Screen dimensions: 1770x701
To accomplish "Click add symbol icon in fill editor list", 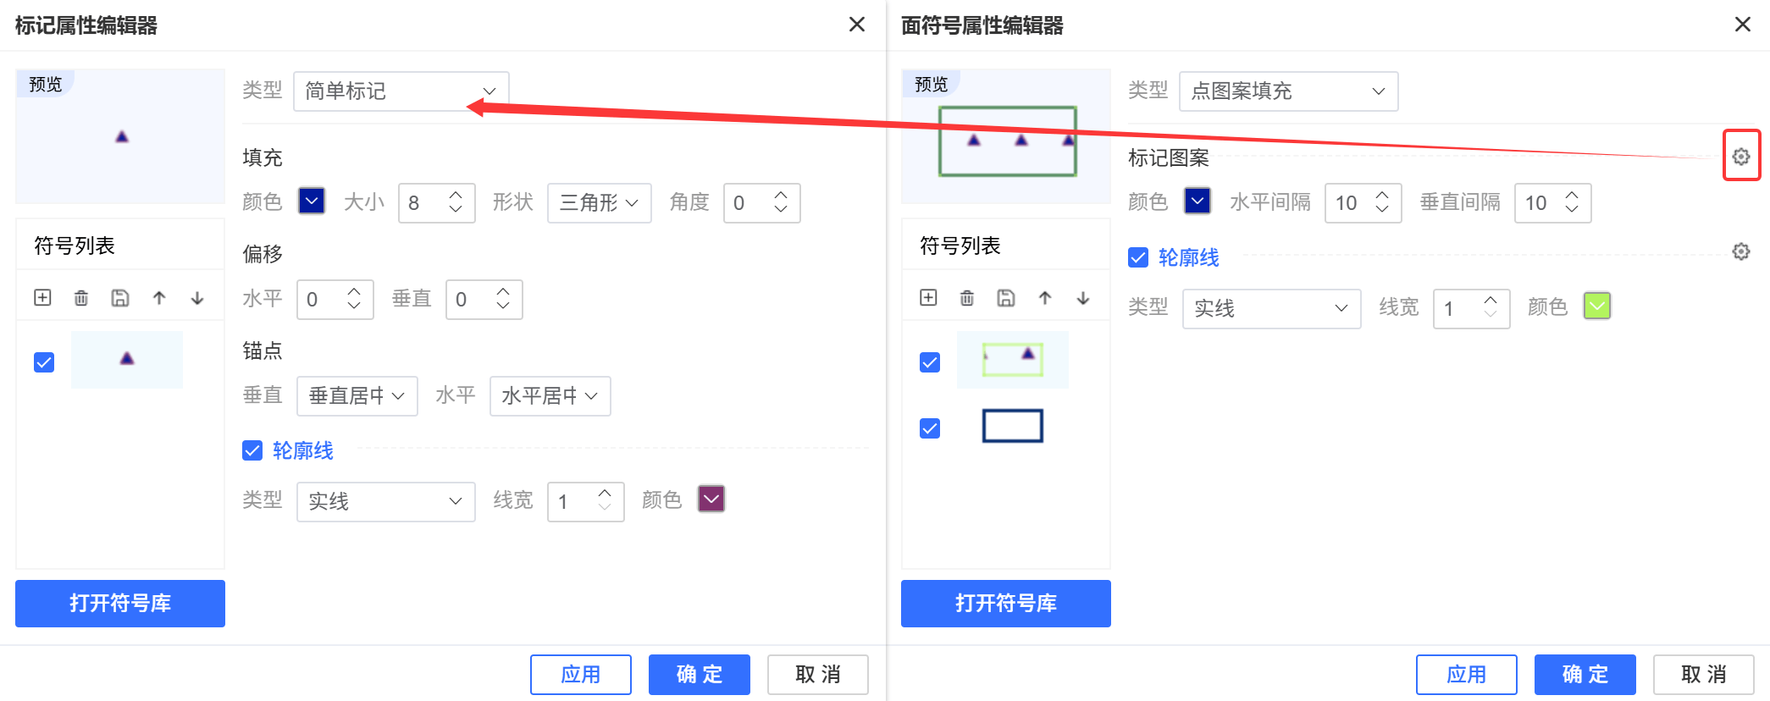I will coord(928,298).
